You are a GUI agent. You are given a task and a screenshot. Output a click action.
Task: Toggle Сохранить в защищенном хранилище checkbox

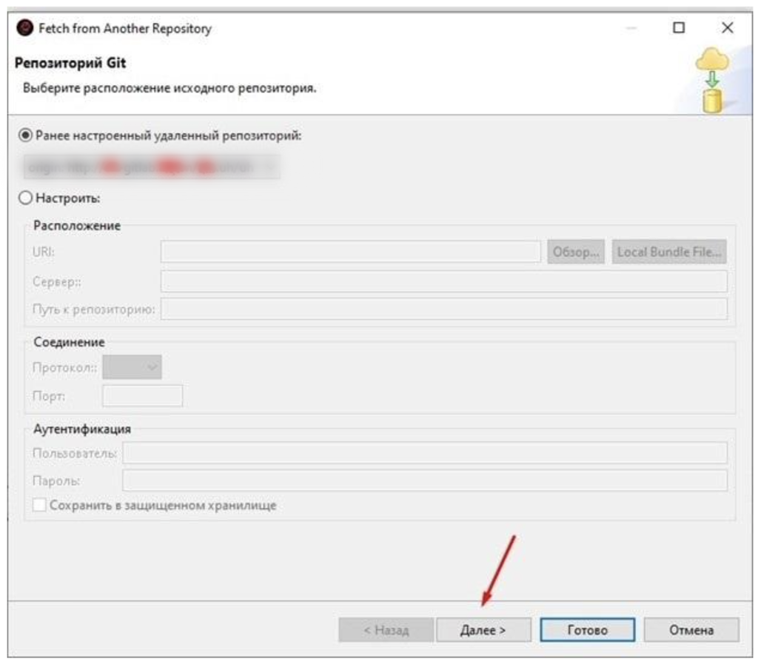click(40, 506)
